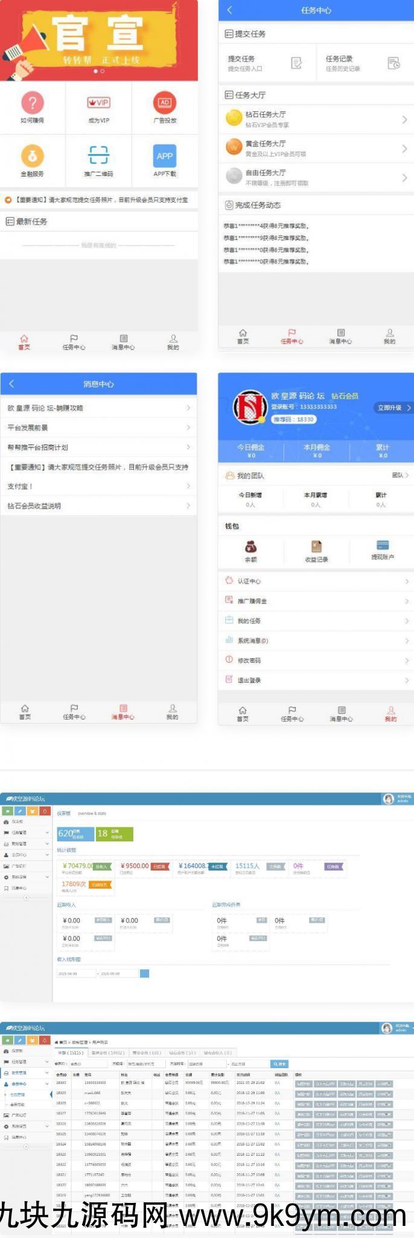
Task: Expand 系统设置 in the dashboard admin sidebar
Action: [x=26, y=877]
